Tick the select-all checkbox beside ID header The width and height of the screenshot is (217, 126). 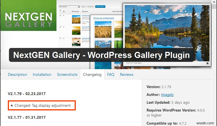pyautogui.click(x=60, y=11)
